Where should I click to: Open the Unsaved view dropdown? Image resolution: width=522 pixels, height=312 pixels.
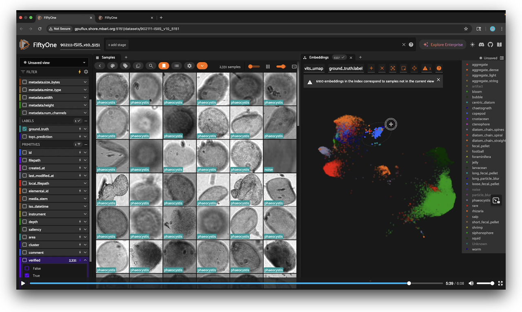click(54, 62)
